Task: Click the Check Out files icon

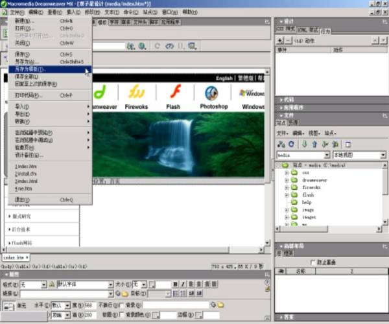Action: [x=325, y=145]
